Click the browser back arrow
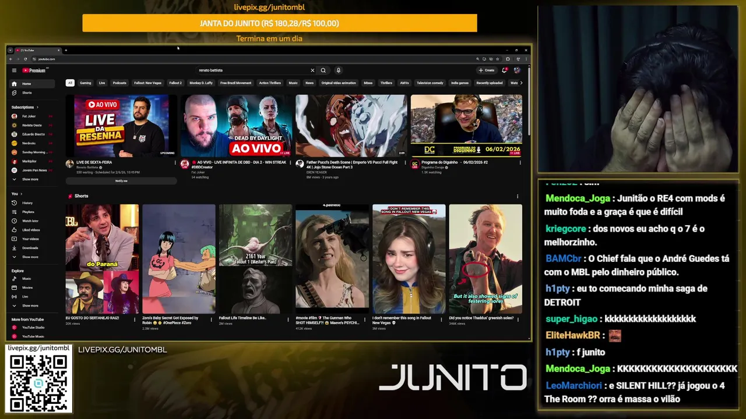The image size is (746, 419). click(10, 59)
